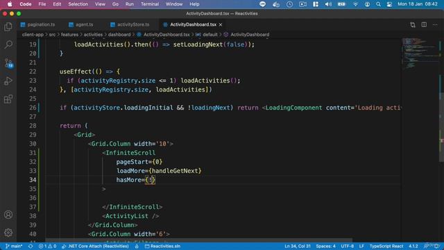
Task: Open the View menu
Action: [x=100, y=4]
